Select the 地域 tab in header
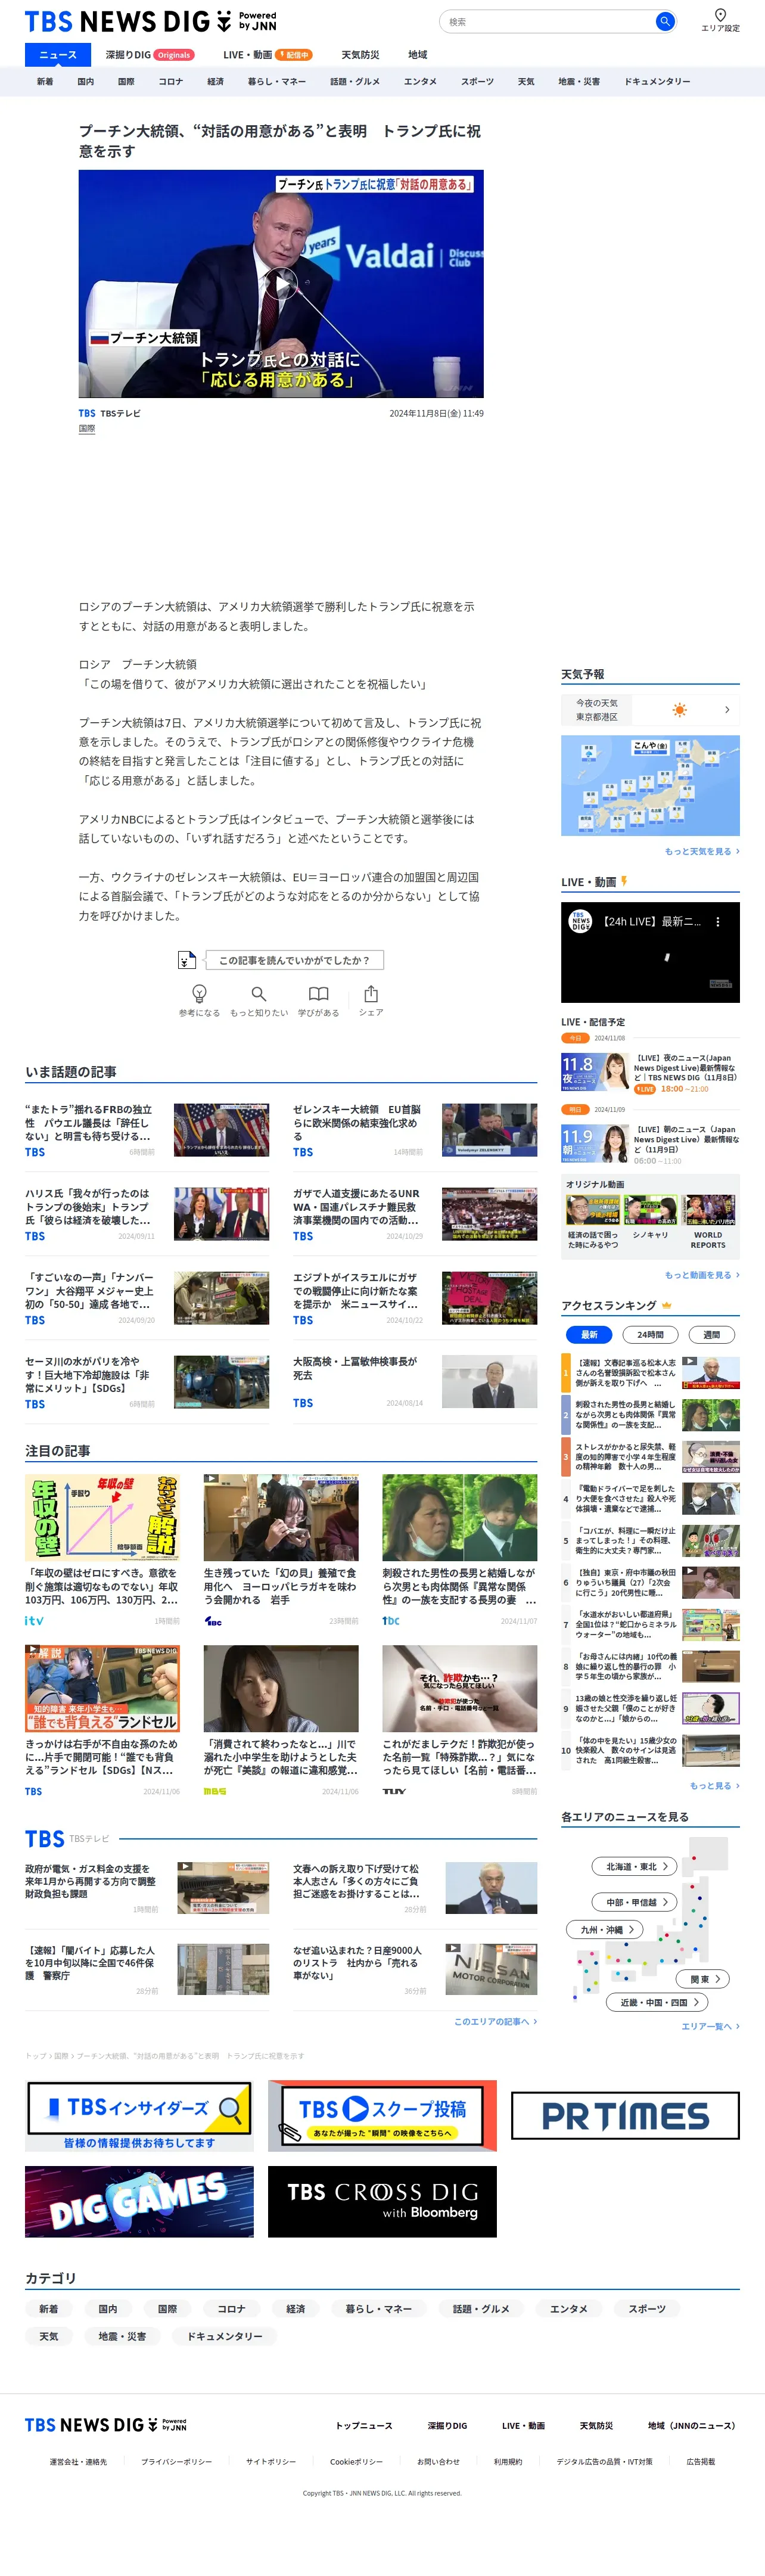 [417, 55]
